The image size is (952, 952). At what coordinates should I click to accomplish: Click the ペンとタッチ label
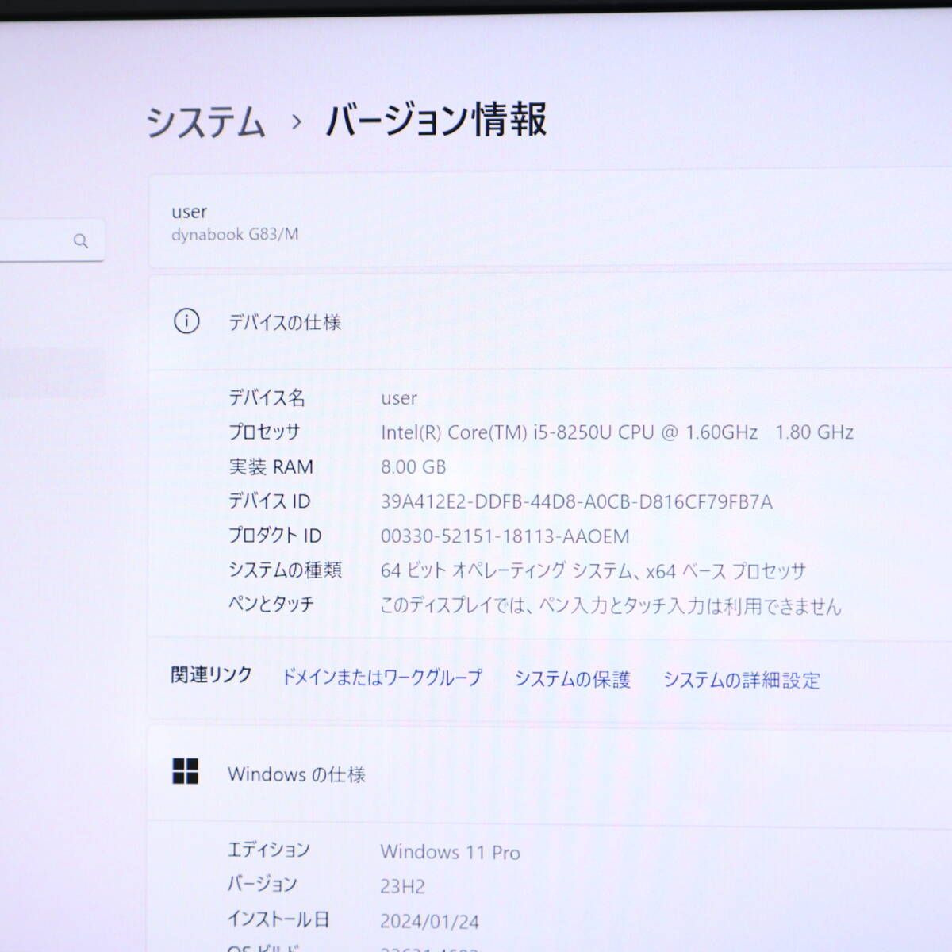coord(271,605)
